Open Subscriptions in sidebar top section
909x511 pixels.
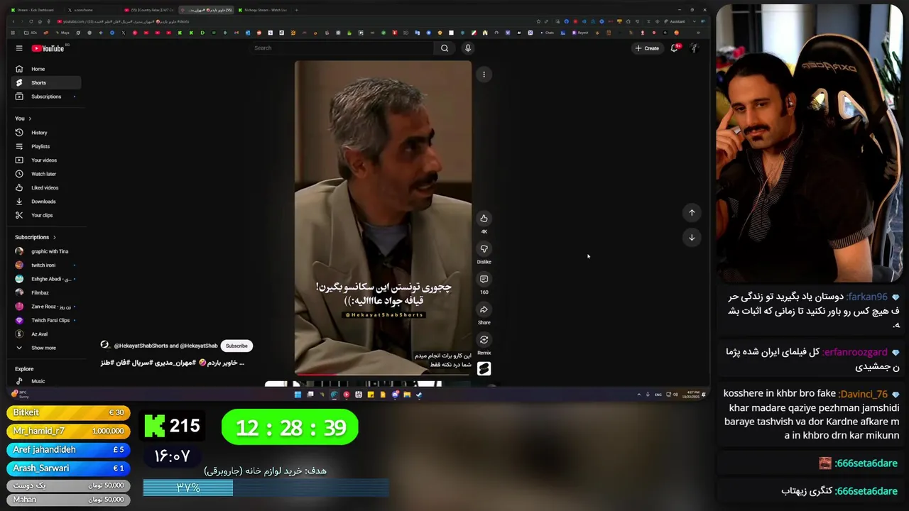coord(46,97)
